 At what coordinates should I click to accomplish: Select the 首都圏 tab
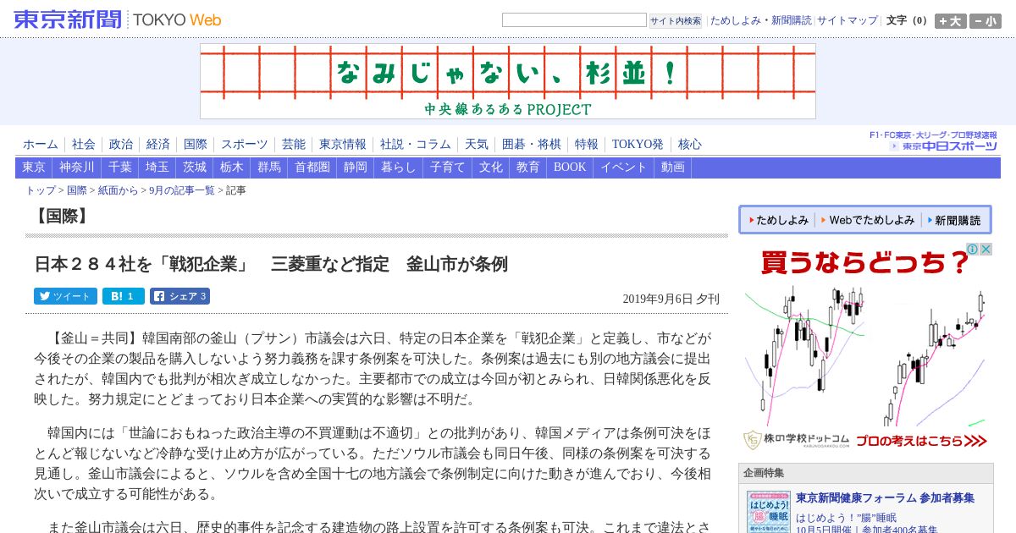pyautogui.click(x=312, y=168)
